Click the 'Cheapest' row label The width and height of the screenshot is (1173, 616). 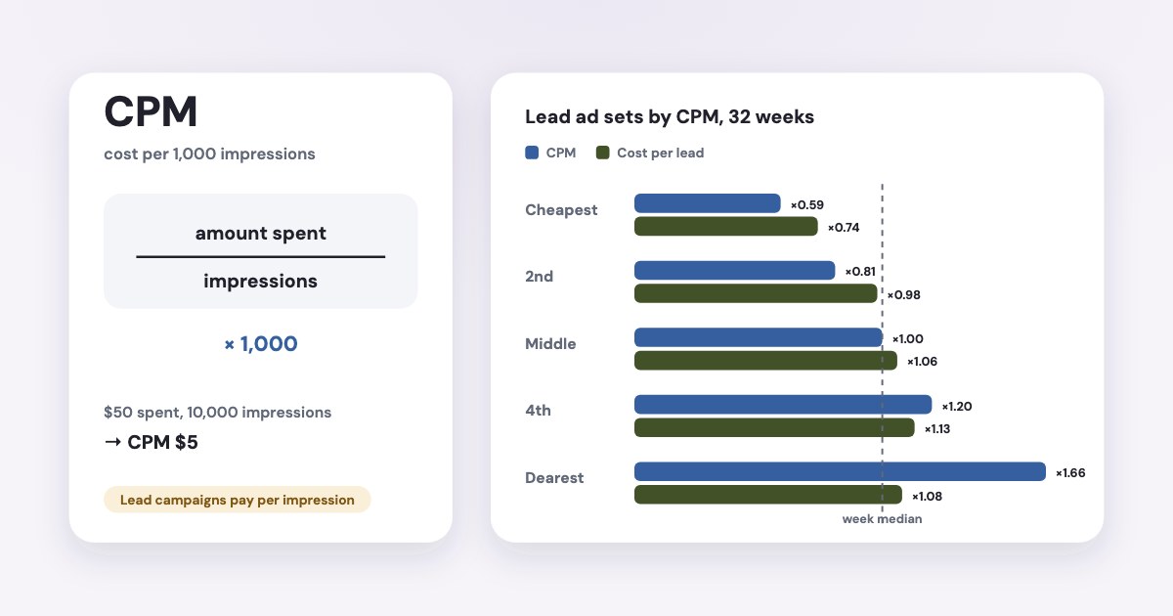561,209
